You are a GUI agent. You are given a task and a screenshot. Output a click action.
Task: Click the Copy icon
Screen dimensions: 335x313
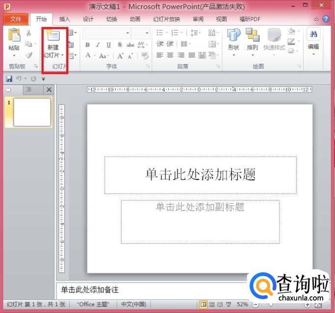click(x=28, y=44)
